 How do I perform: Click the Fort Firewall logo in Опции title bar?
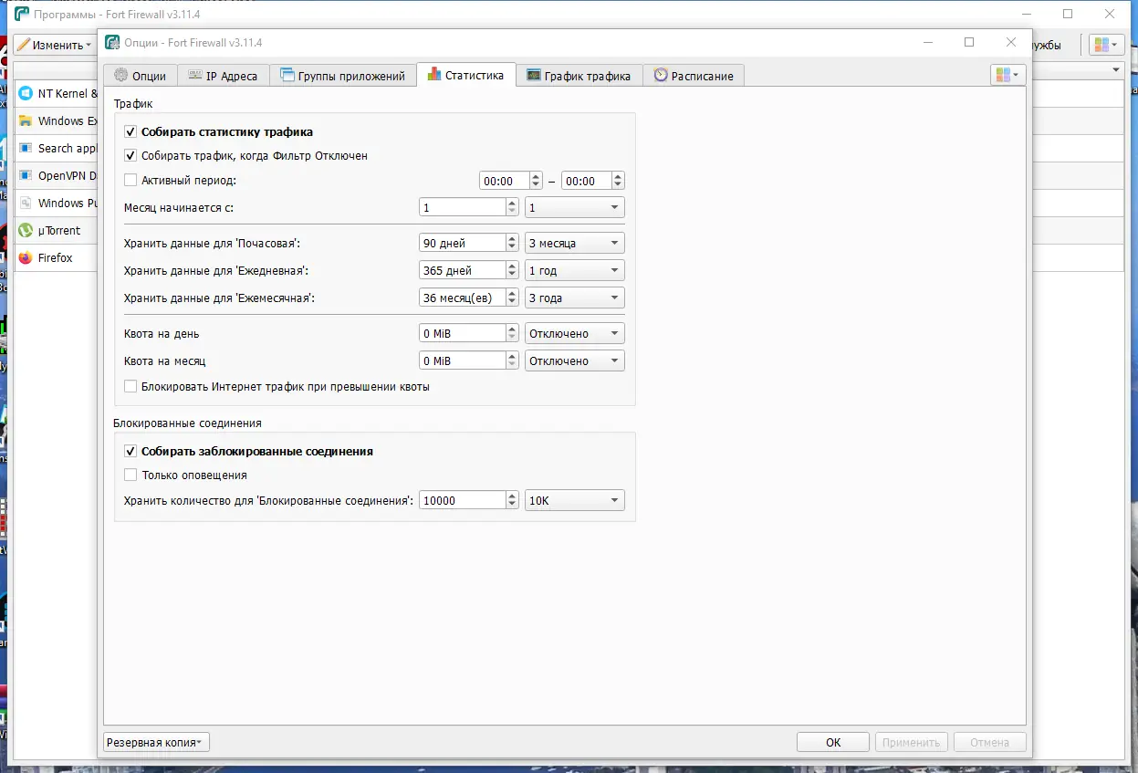point(112,42)
